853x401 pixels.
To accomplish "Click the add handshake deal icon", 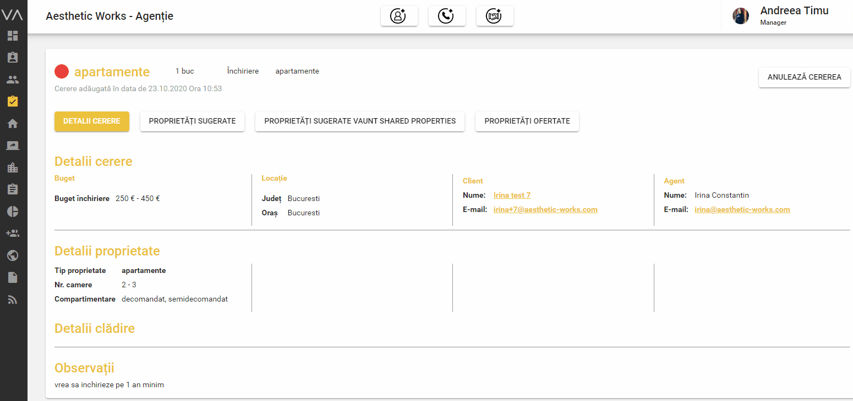I will tap(494, 16).
